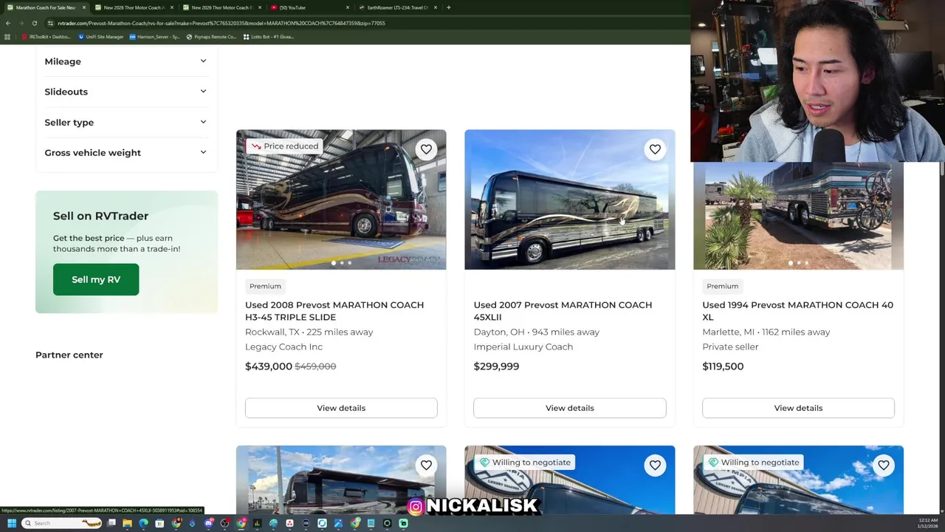Open Discord from the taskbar
Screen dimensions: 945x532
[209, 523]
